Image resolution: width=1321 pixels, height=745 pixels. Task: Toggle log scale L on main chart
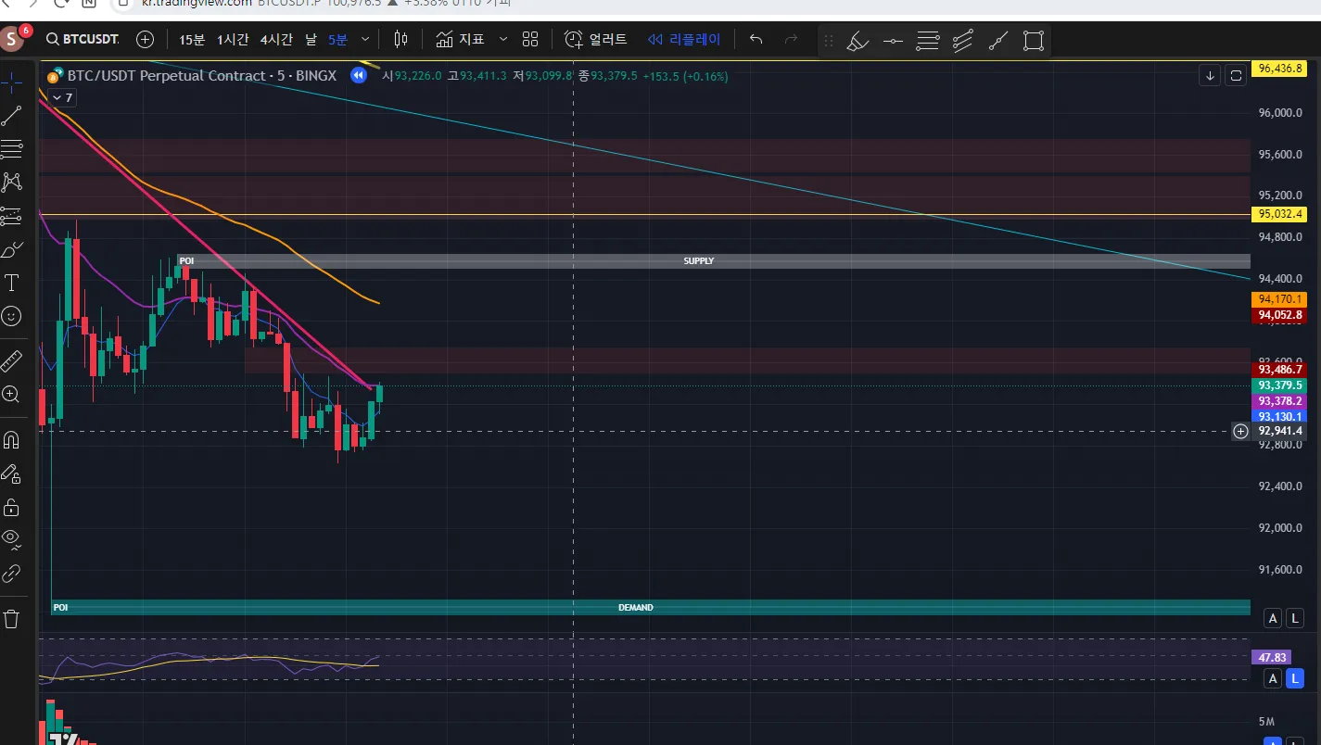[x=1295, y=618]
